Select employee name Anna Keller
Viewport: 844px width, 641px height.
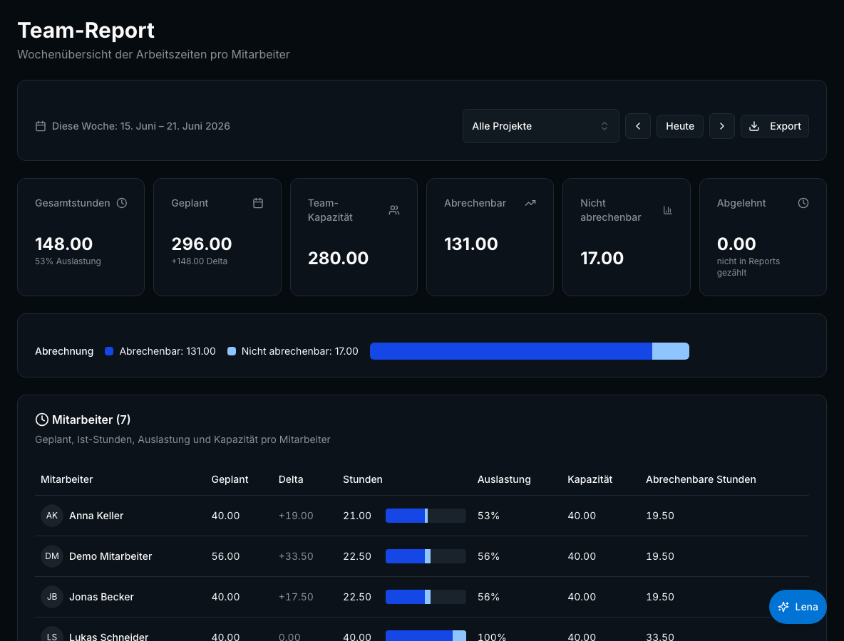tap(96, 516)
